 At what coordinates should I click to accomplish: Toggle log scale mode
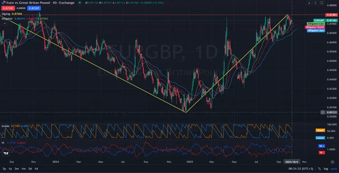click(326, 169)
